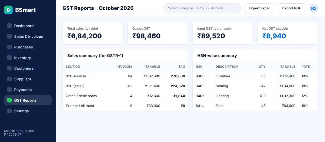Click B2C tax amount ₹24,520
This screenshot has height=142, width=325.
point(178,86)
